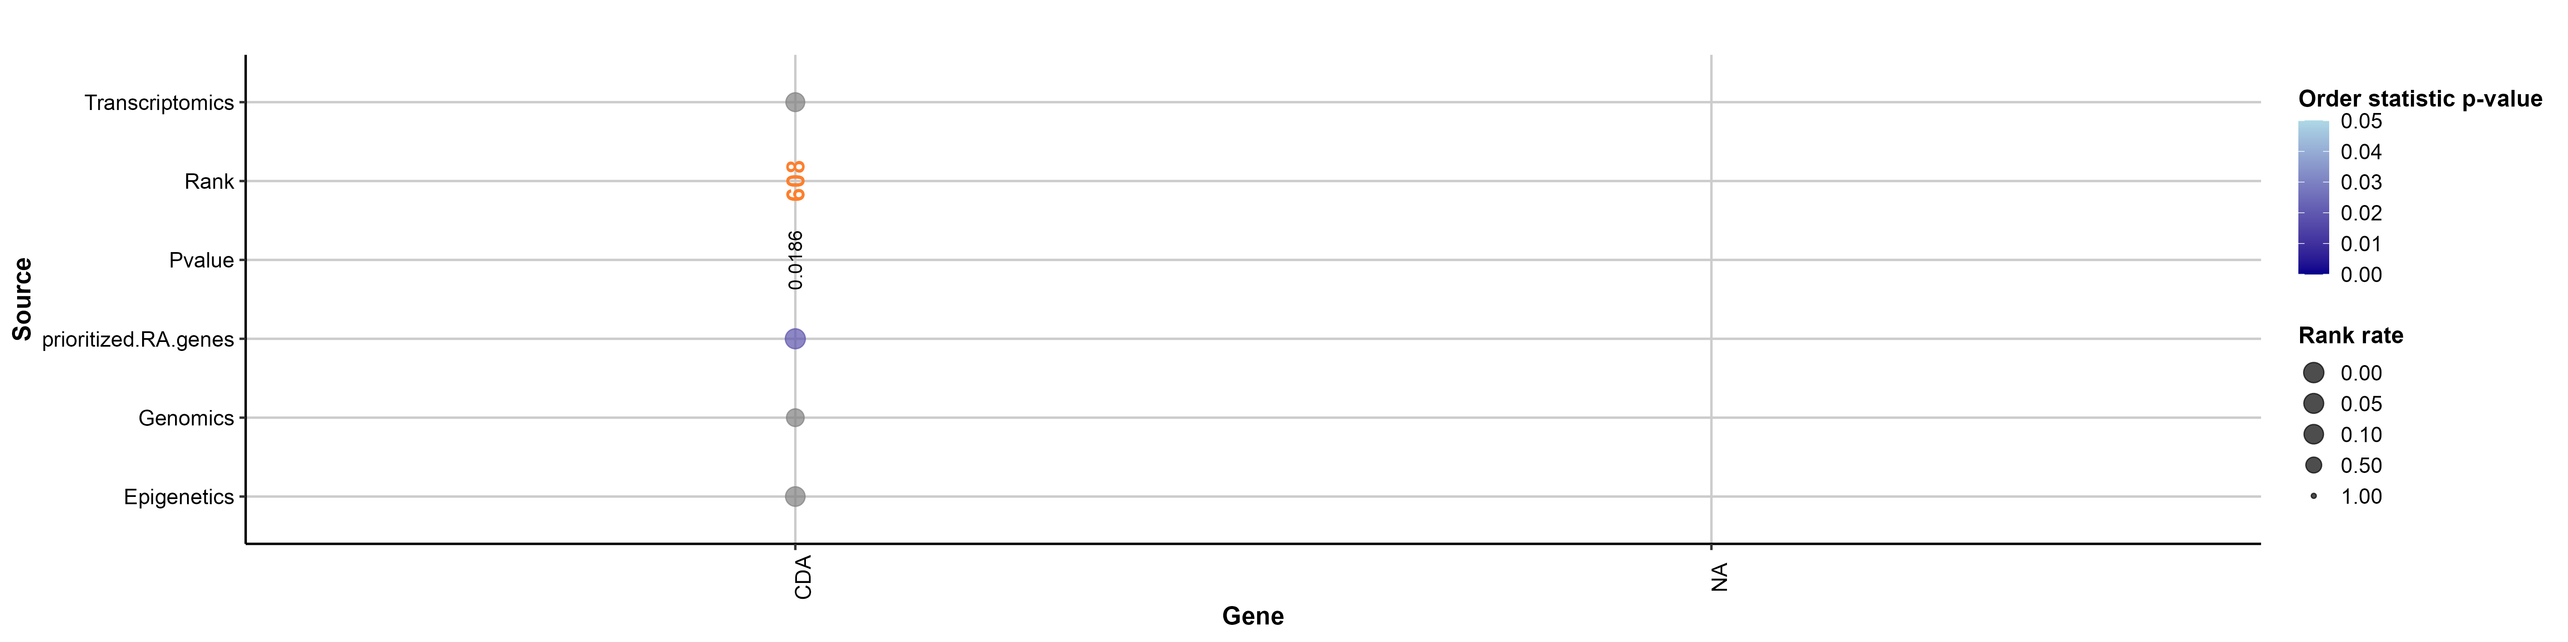Click the 0.50 Rank rate legend dot

point(2314,466)
